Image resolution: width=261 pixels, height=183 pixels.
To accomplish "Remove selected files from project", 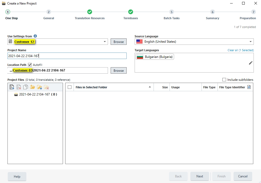I will pyautogui.click(x=19, y=87).
